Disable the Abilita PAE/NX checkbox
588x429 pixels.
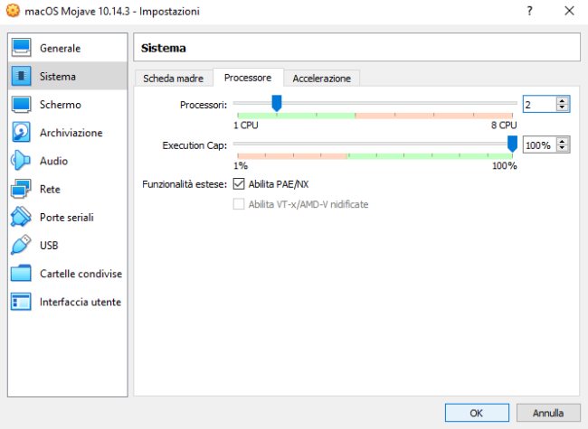(x=240, y=184)
